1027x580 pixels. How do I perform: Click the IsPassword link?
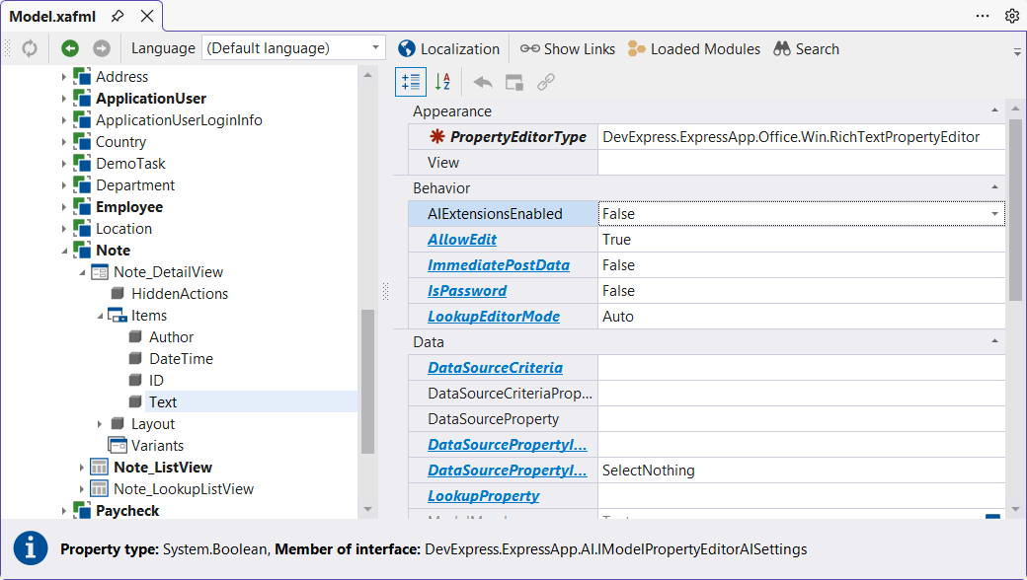(x=467, y=290)
